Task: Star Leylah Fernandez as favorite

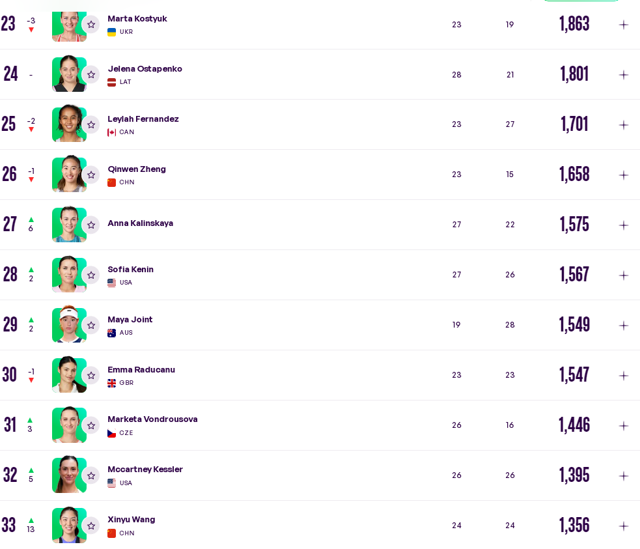Action: pyautogui.click(x=91, y=125)
